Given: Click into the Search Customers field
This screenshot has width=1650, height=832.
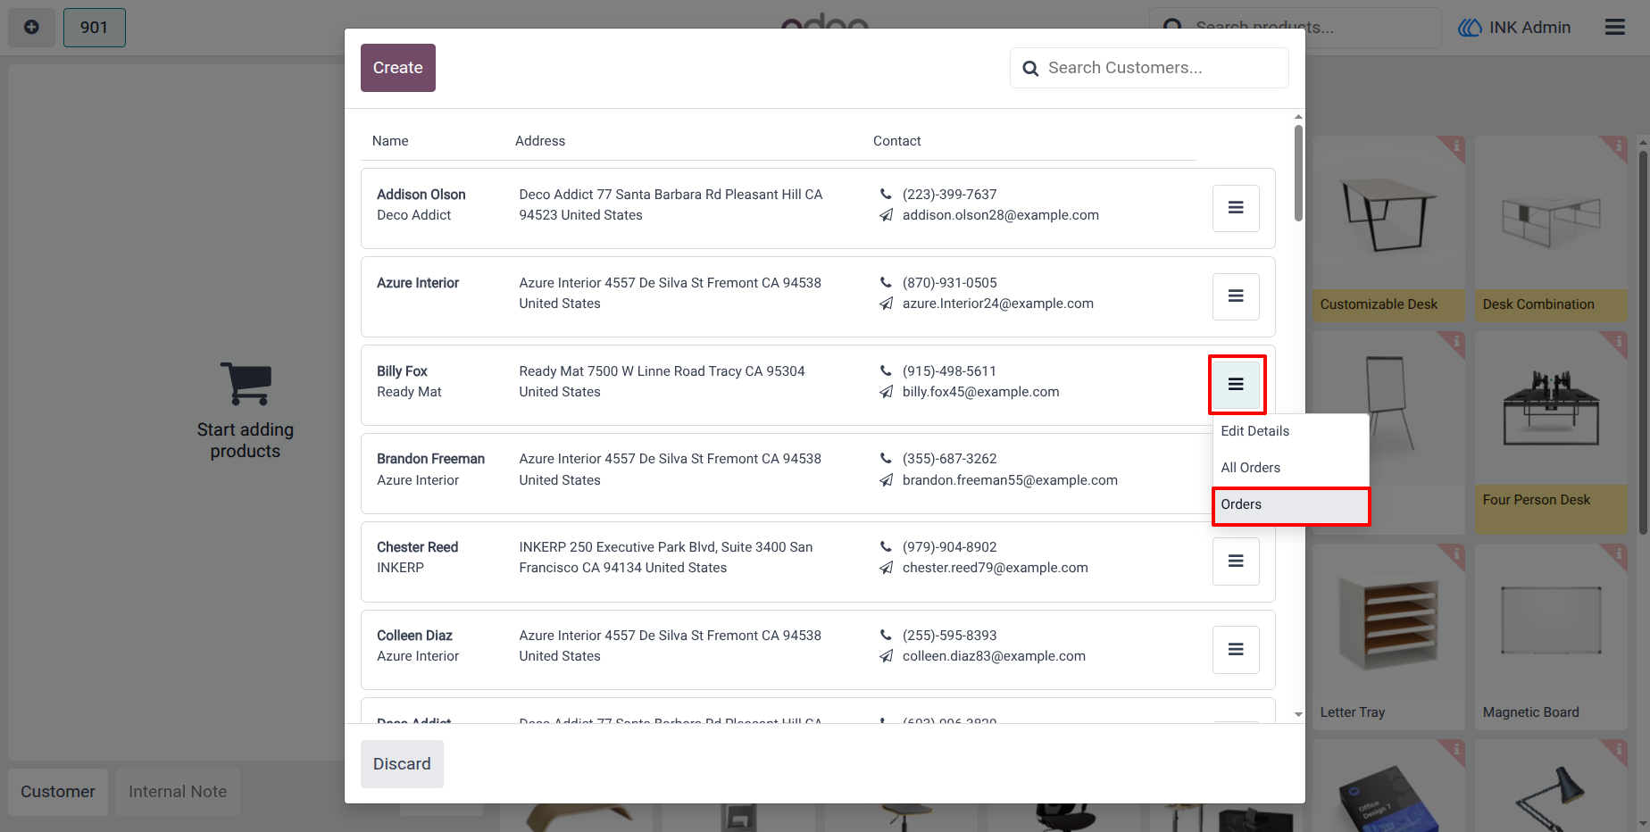Looking at the screenshot, I should tap(1149, 68).
